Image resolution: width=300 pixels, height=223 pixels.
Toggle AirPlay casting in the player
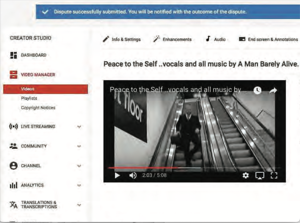(x=260, y=175)
